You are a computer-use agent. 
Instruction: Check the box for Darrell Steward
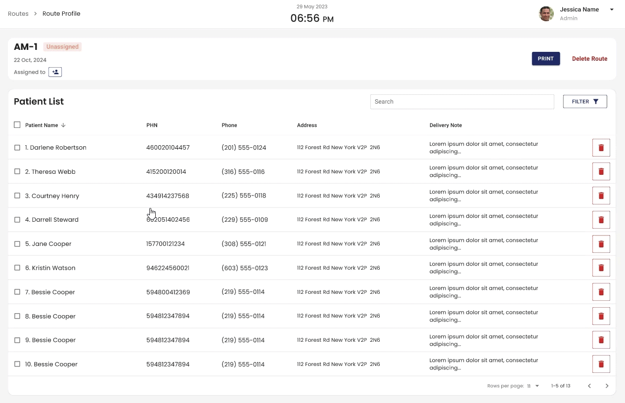coord(17,220)
